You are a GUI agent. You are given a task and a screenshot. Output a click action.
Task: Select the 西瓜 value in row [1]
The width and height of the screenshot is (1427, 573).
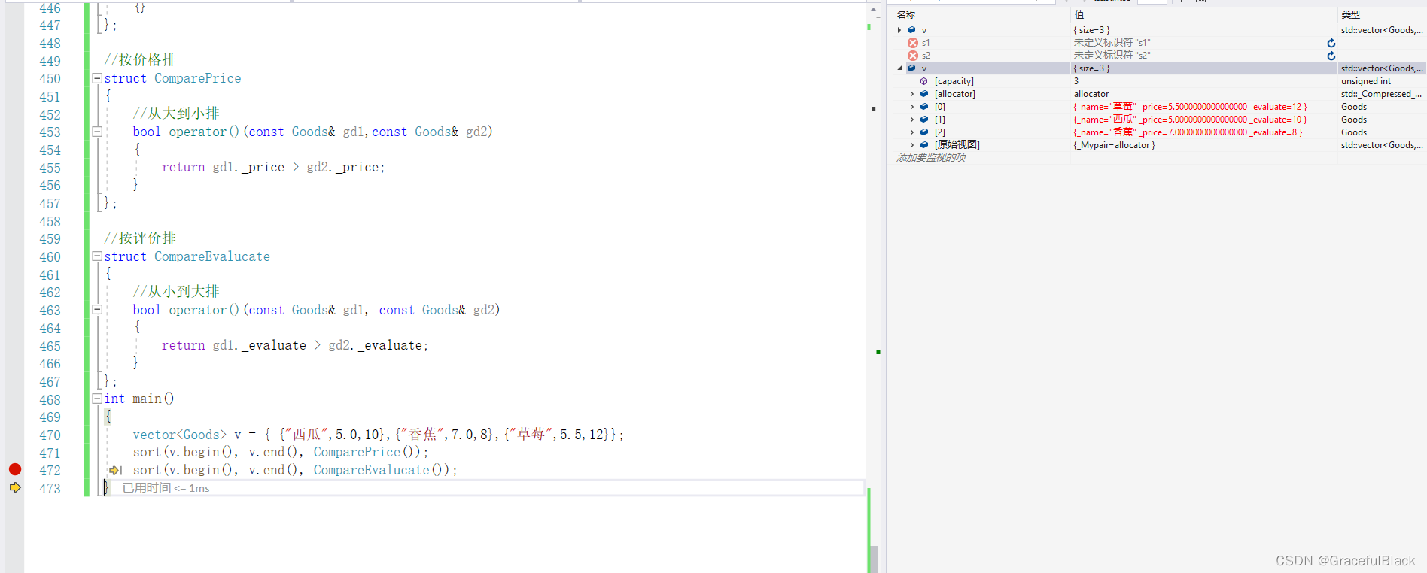click(1123, 120)
